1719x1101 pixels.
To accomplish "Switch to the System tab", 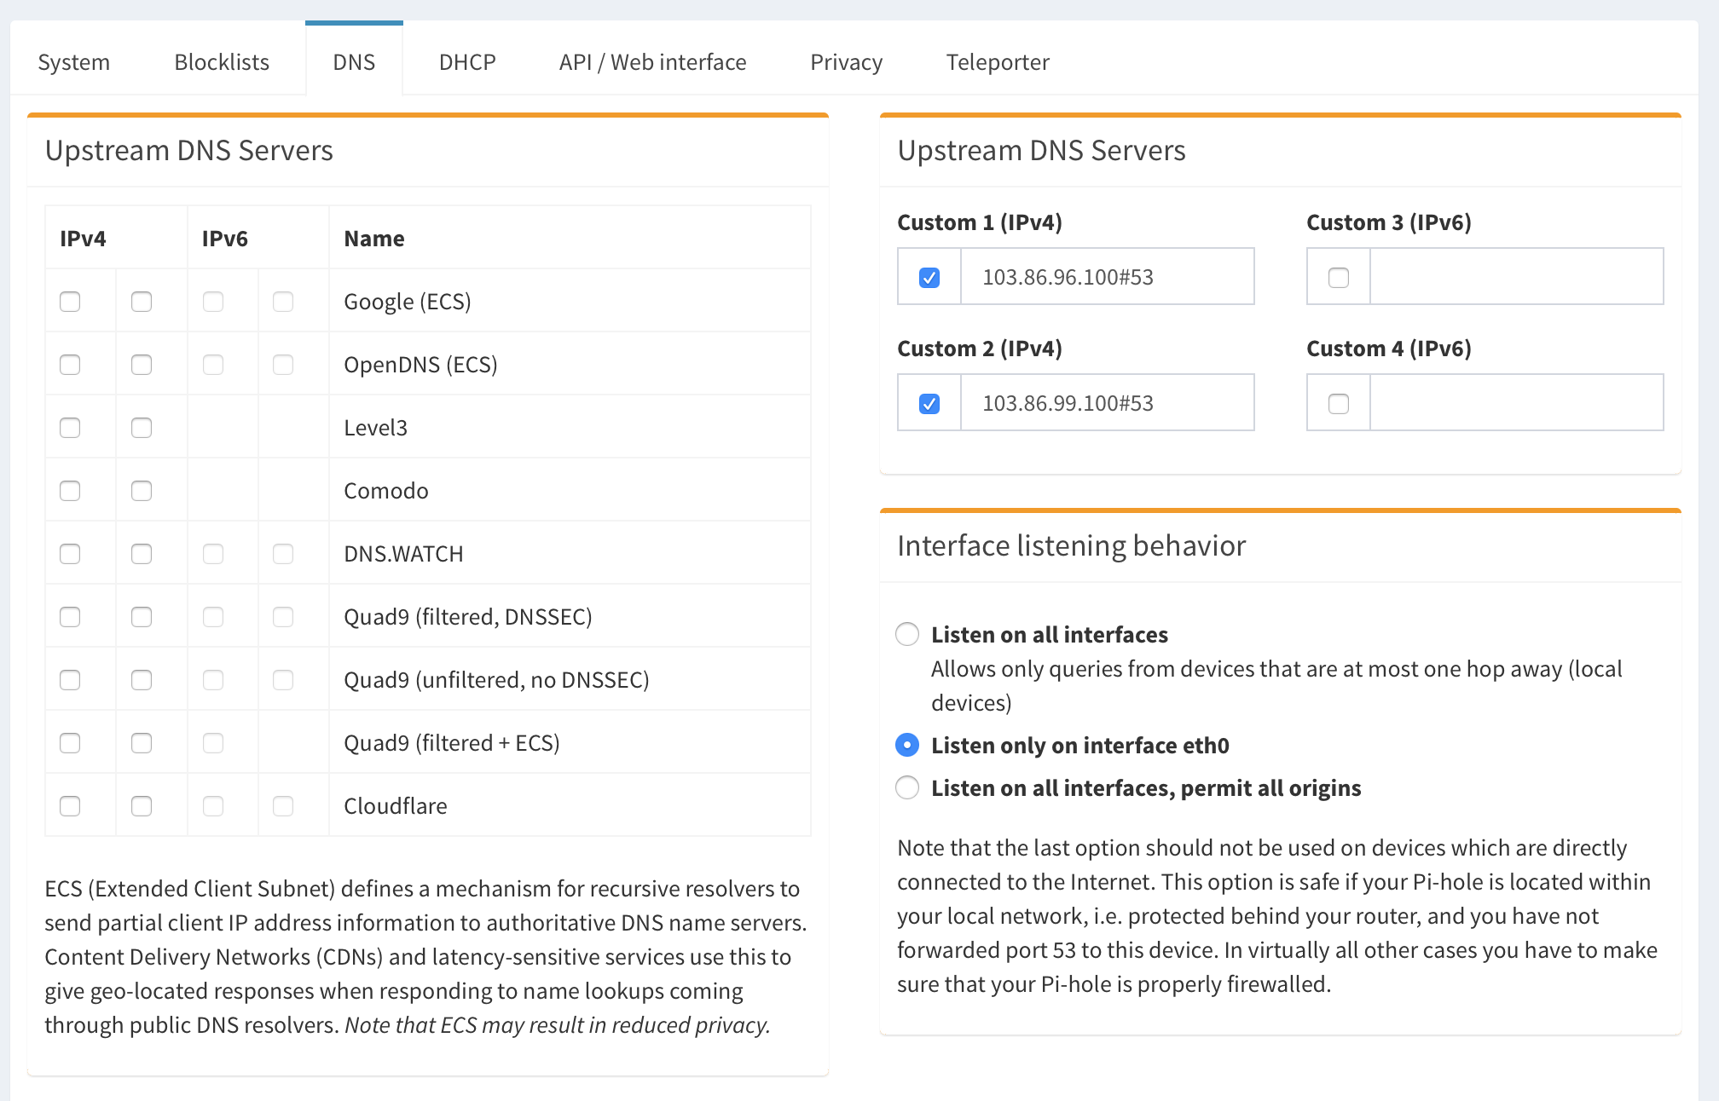I will click(73, 61).
